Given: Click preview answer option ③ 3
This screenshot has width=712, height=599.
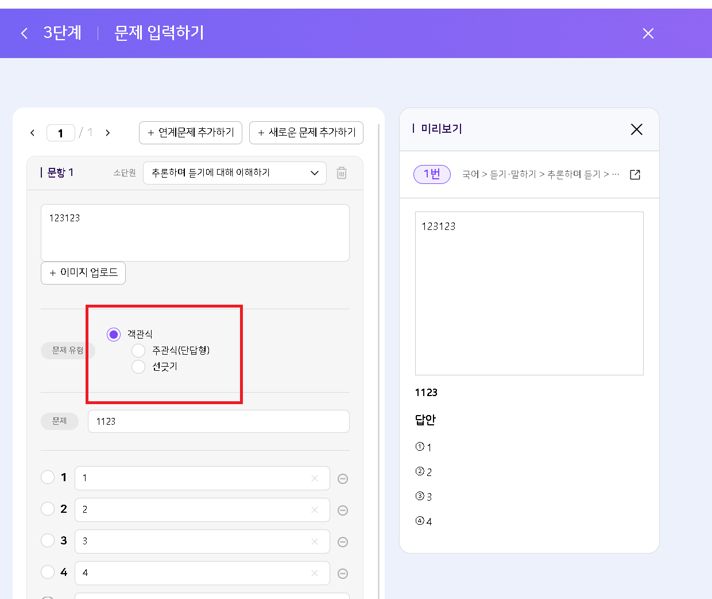Looking at the screenshot, I should click(x=424, y=497).
